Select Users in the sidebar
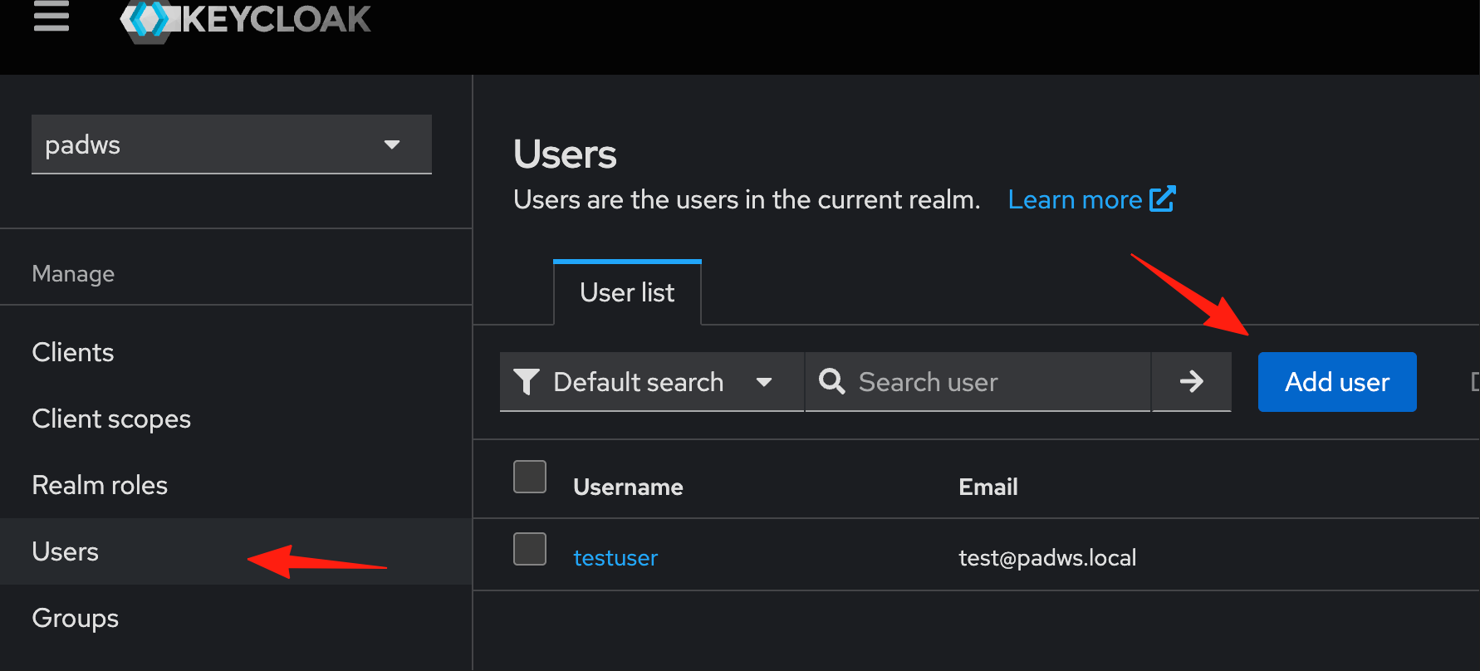This screenshot has width=1480, height=671. click(65, 551)
